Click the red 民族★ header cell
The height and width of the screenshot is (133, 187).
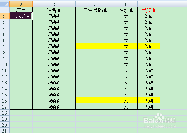[149, 10]
